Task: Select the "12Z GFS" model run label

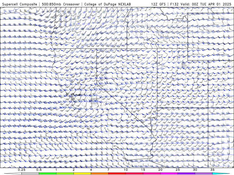Action: pyautogui.click(x=158, y=4)
